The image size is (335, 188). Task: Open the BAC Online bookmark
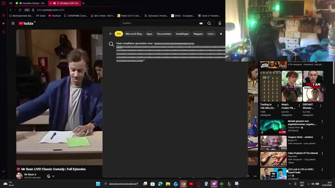(x=102, y=16)
